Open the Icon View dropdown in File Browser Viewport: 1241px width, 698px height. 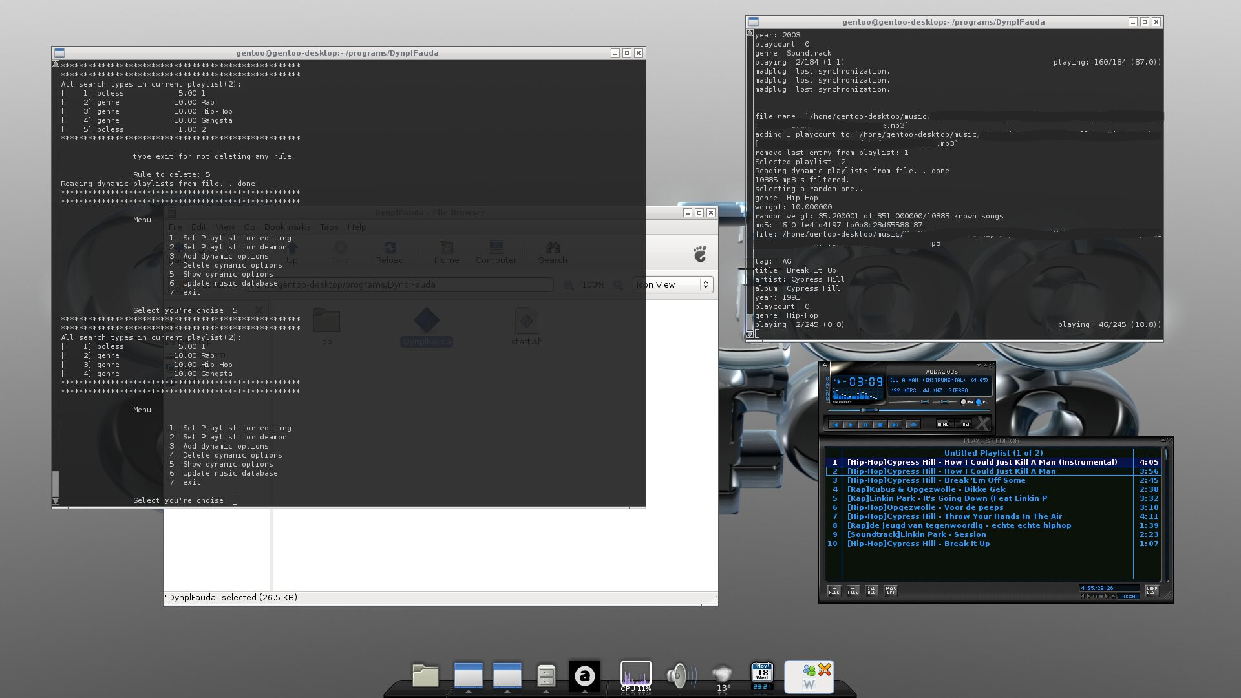tap(673, 284)
